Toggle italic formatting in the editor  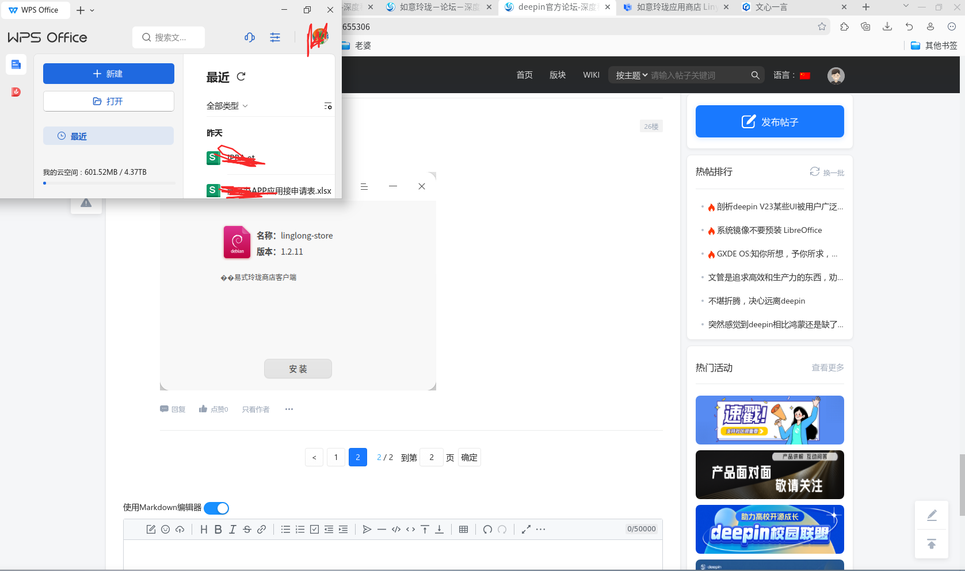[x=232, y=530]
